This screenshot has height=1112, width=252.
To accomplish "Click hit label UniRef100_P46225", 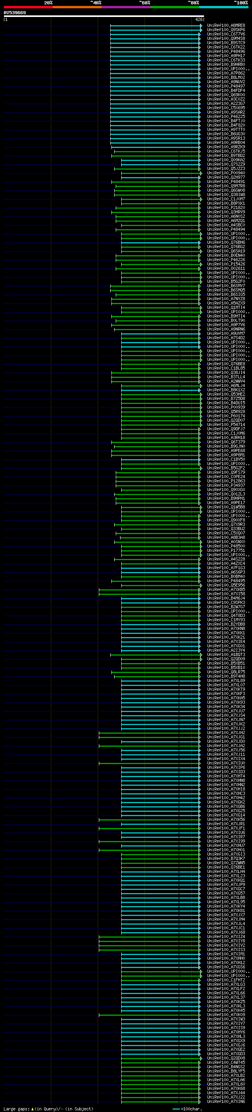I will click(x=226, y=116).
